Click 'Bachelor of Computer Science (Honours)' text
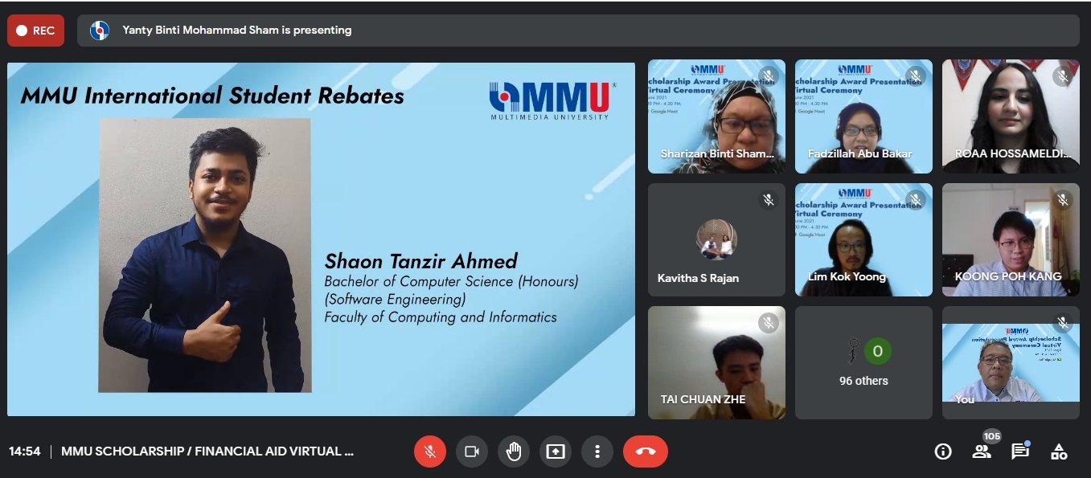This screenshot has width=1091, height=478. [x=451, y=282]
